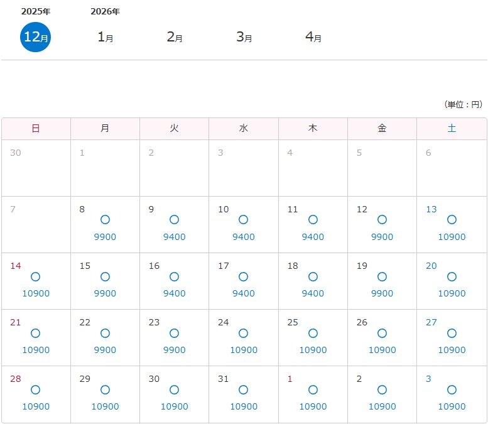Switch to the 12月 month tab
The image size is (488, 424).
[x=35, y=36]
